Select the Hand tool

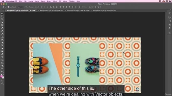click(2, 66)
